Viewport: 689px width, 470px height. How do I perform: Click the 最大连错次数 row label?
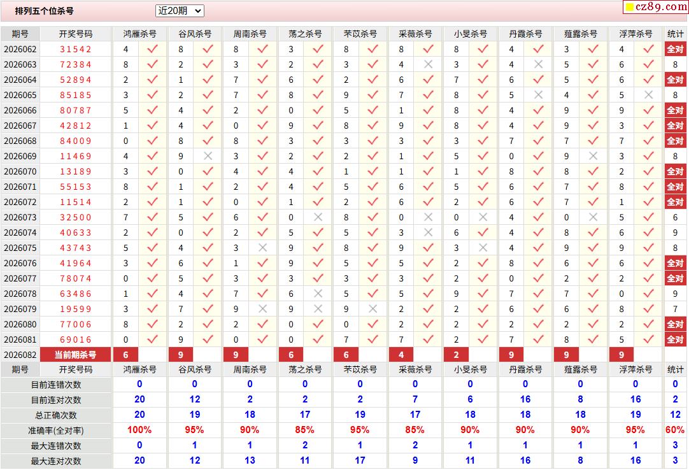point(56,446)
